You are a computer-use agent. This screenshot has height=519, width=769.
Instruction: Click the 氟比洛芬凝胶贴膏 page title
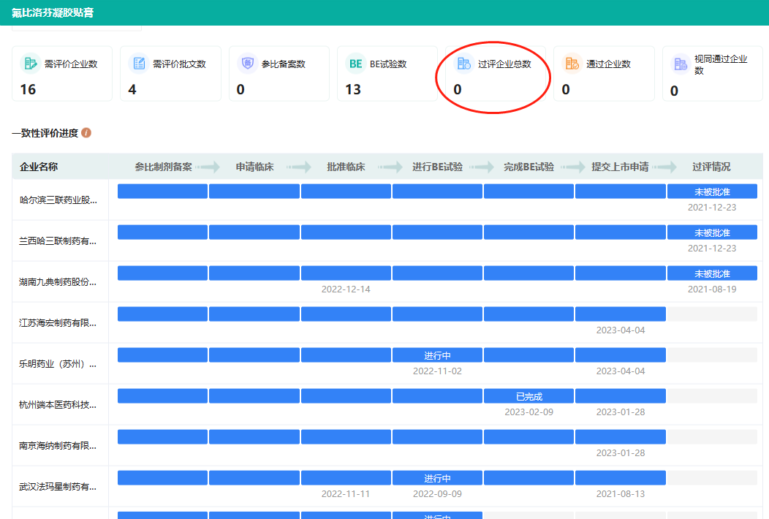pyautogui.click(x=53, y=12)
